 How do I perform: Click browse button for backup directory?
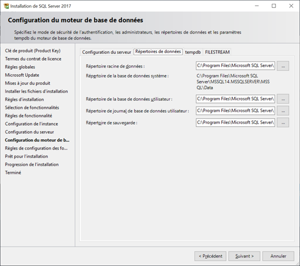283,122
